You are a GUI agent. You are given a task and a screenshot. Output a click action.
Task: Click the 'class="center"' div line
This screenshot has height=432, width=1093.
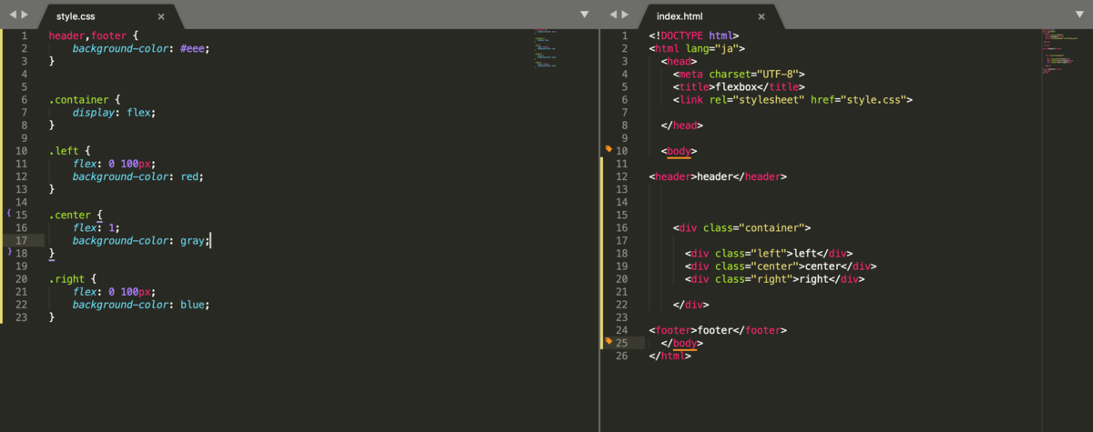point(781,266)
